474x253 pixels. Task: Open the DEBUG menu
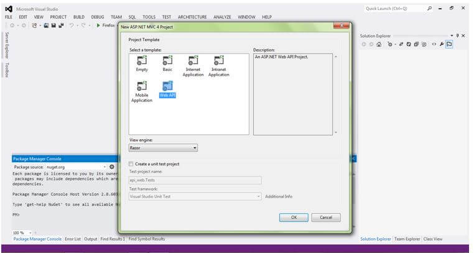[98, 17]
